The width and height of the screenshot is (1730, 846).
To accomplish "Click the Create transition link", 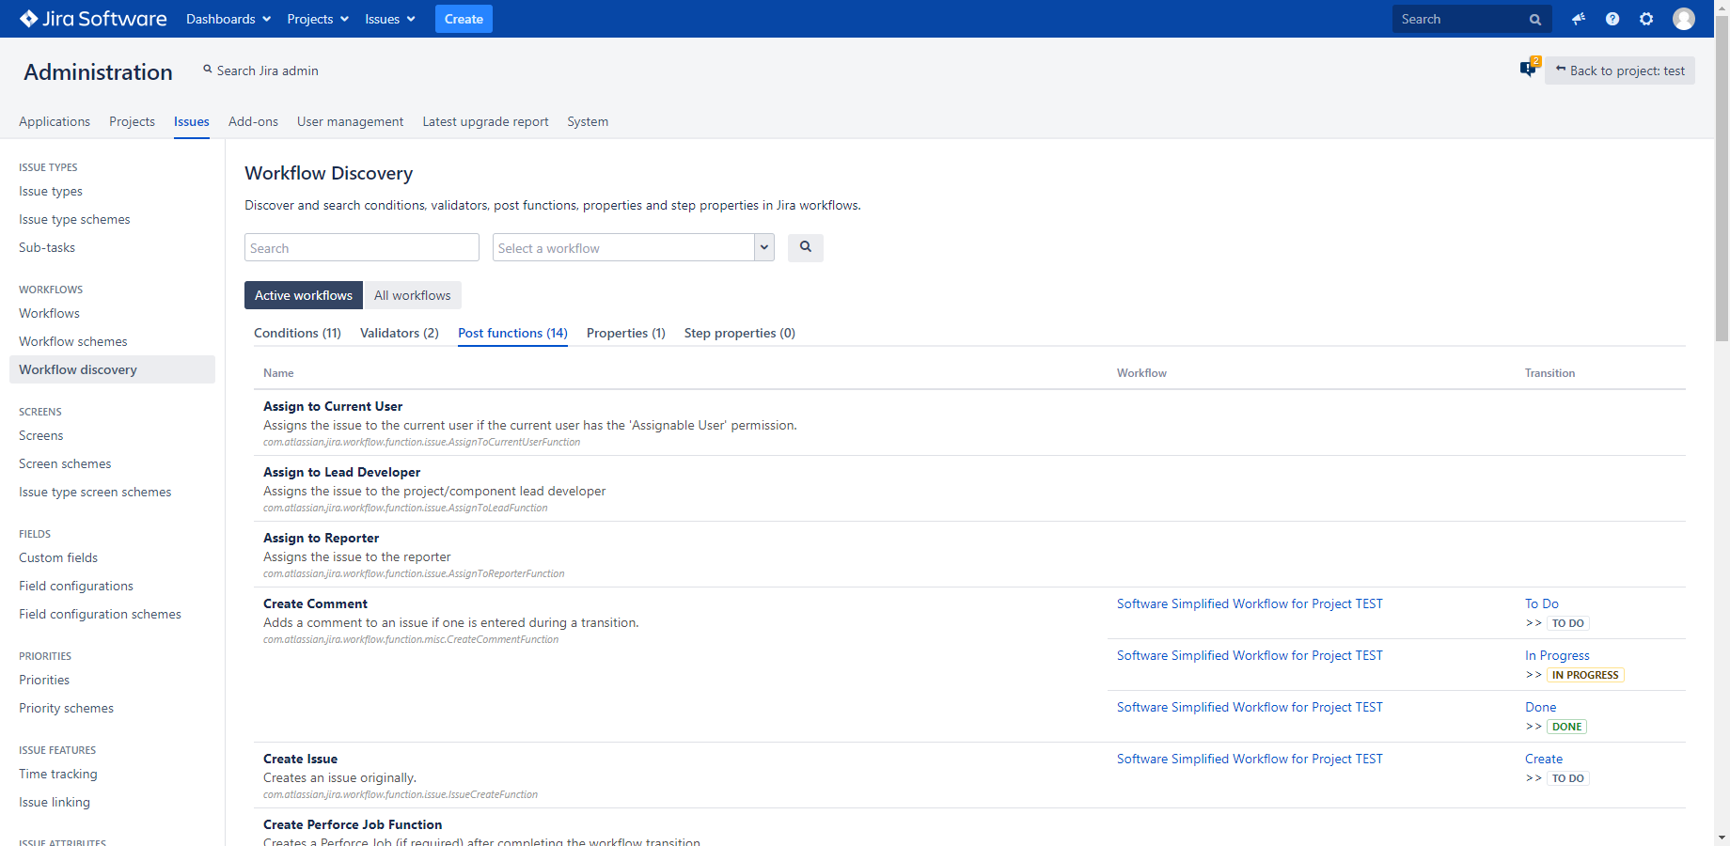I will (x=1544, y=759).
